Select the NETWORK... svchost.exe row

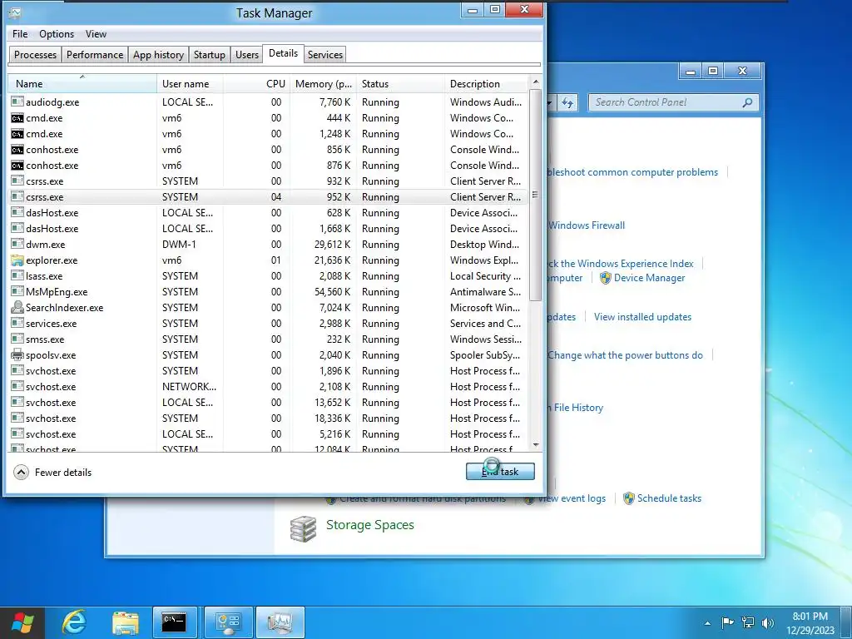(267, 386)
